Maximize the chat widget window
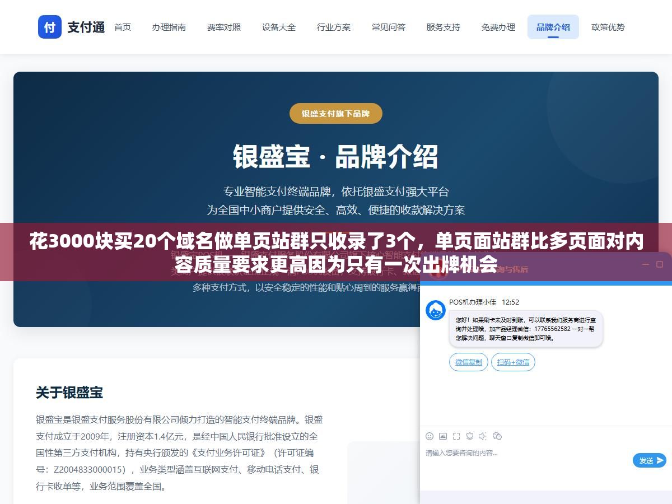 [x=660, y=264]
